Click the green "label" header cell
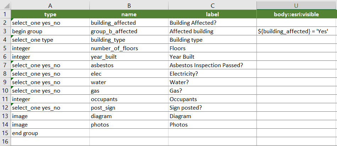 212,14
